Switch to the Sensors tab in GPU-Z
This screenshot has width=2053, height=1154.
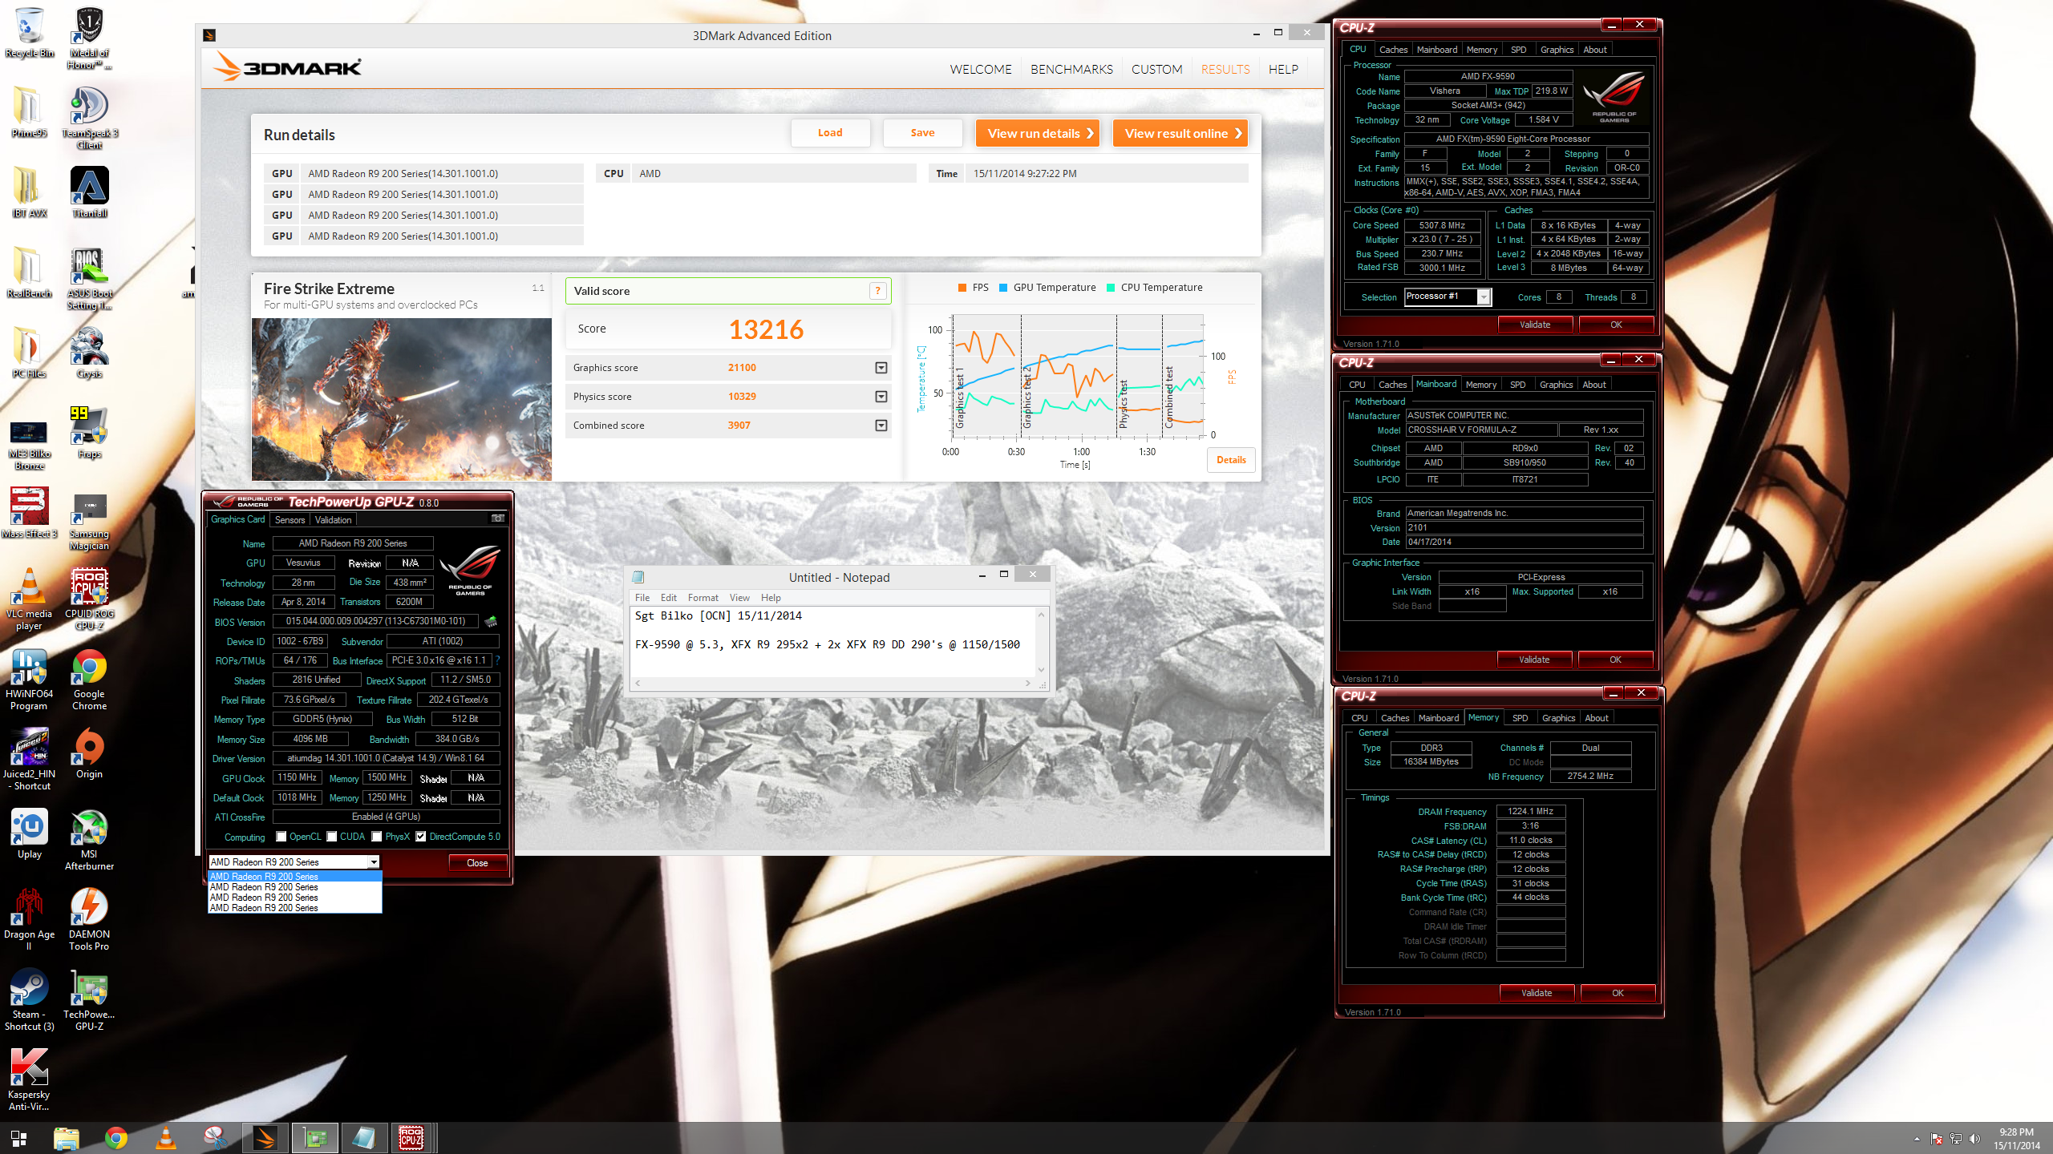coord(290,520)
